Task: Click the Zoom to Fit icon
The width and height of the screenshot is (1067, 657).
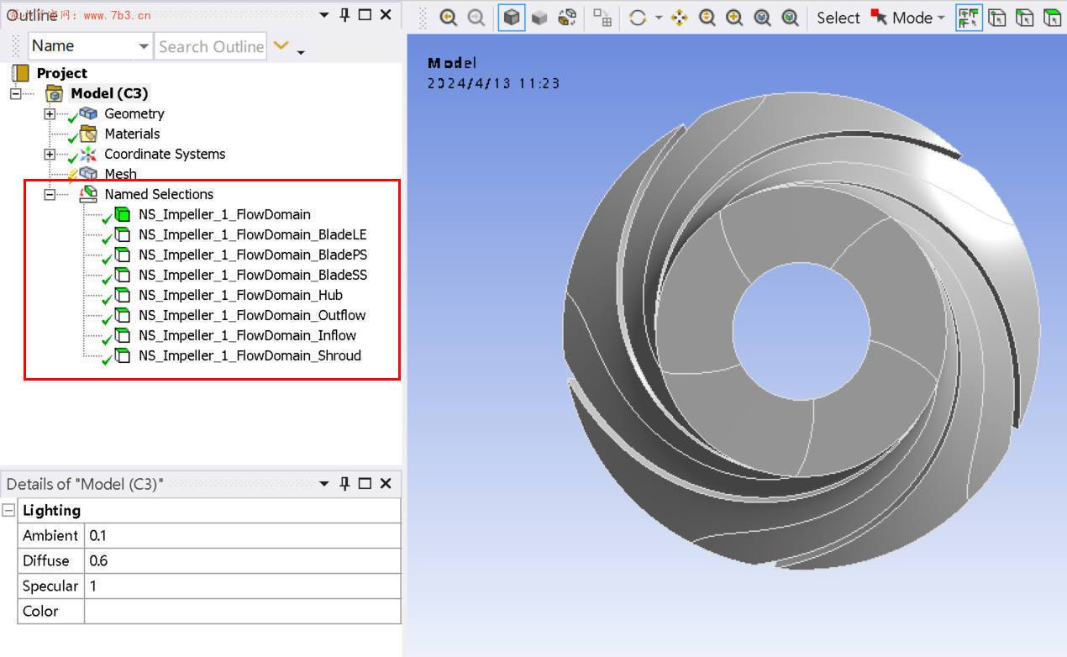Action: click(x=762, y=18)
